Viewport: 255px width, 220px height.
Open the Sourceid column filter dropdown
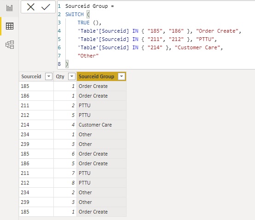49,76
